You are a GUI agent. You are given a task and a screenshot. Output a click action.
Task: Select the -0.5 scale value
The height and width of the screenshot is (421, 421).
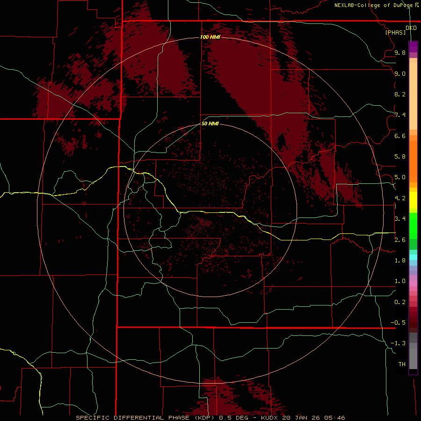coord(398,323)
